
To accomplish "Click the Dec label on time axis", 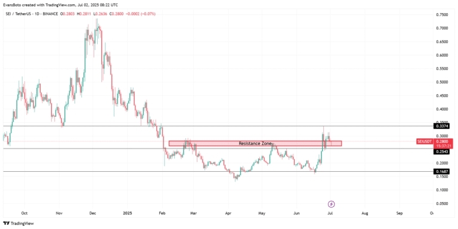I will (93, 213).
